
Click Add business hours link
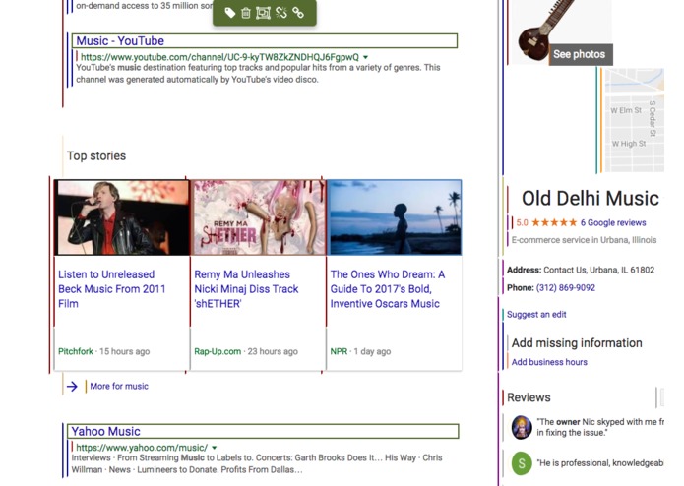[549, 362]
